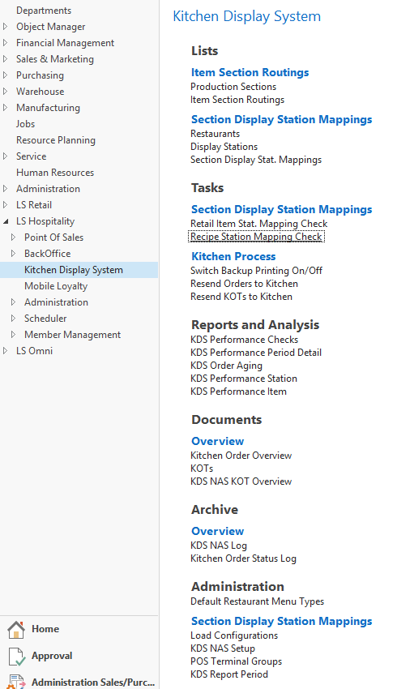Click the Approval document icon
The height and width of the screenshot is (689, 397).
coord(16,656)
